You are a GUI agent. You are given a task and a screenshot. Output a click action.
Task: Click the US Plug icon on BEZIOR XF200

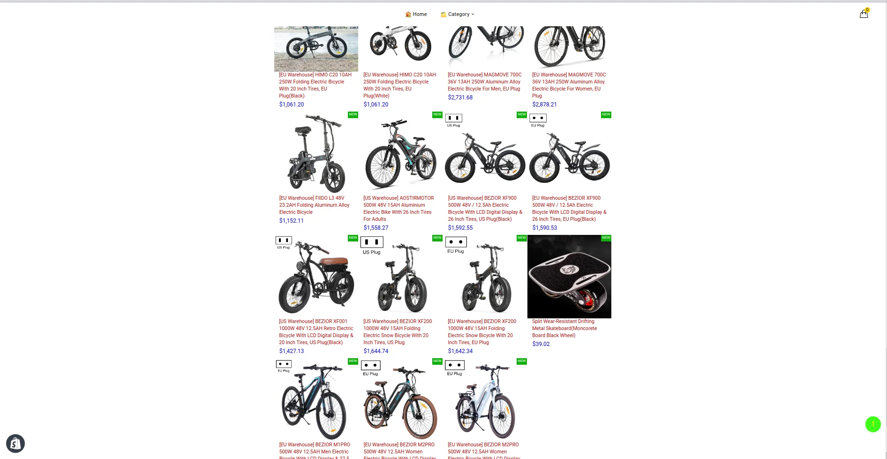(372, 246)
